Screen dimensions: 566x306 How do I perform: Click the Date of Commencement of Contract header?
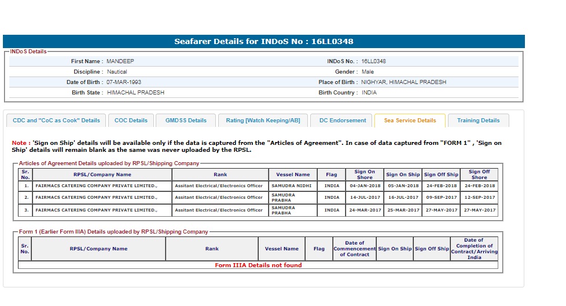(x=354, y=249)
